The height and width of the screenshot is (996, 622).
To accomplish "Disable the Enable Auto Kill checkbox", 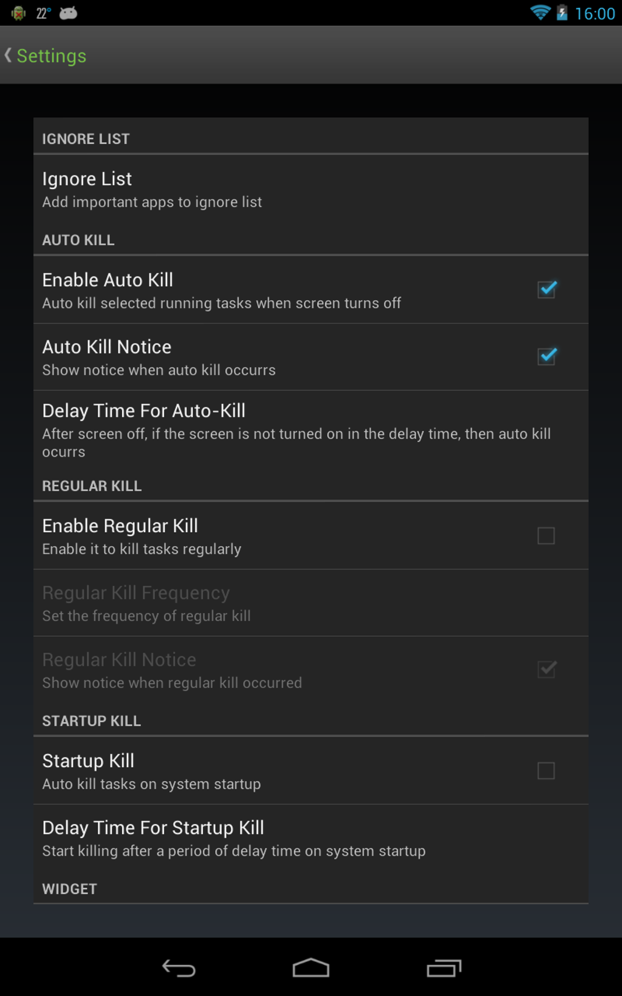I will 547,288.
